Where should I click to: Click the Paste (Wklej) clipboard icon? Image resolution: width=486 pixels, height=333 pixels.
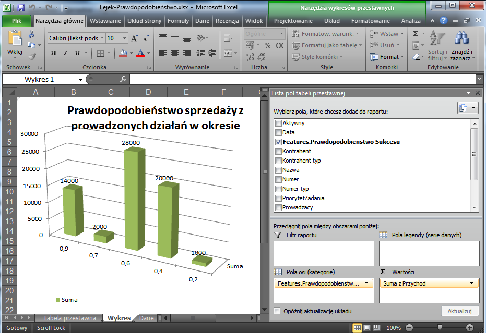[15, 39]
